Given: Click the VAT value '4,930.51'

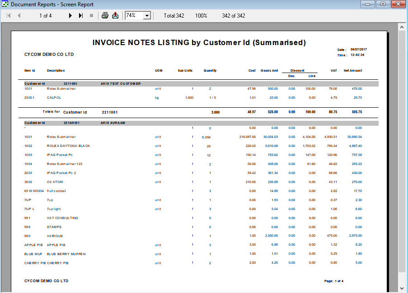Looking at the screenshot, I should (x=330, y=137).
